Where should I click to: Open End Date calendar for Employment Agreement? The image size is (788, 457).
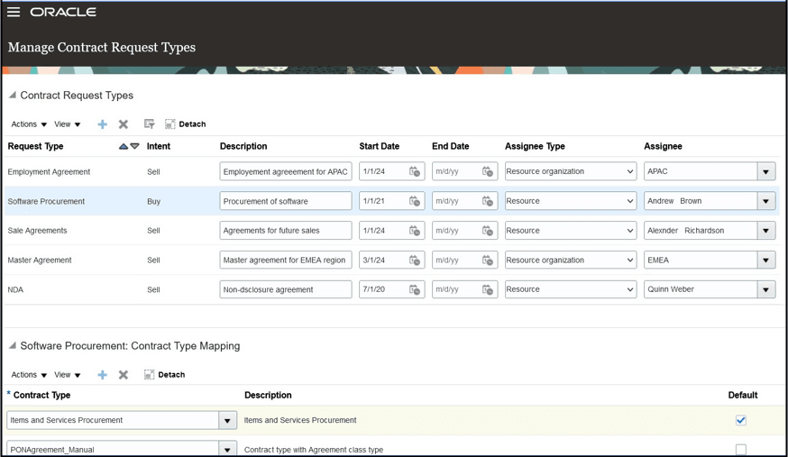pyautogui.click(x=488, y=171)
